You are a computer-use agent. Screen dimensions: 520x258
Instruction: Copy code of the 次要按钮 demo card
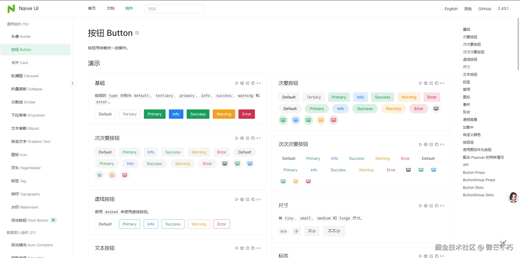pos(437,83)
